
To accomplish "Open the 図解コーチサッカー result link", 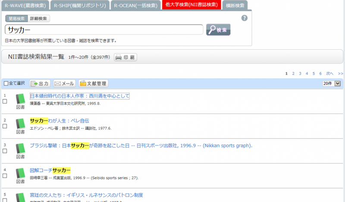I will 50,170.
